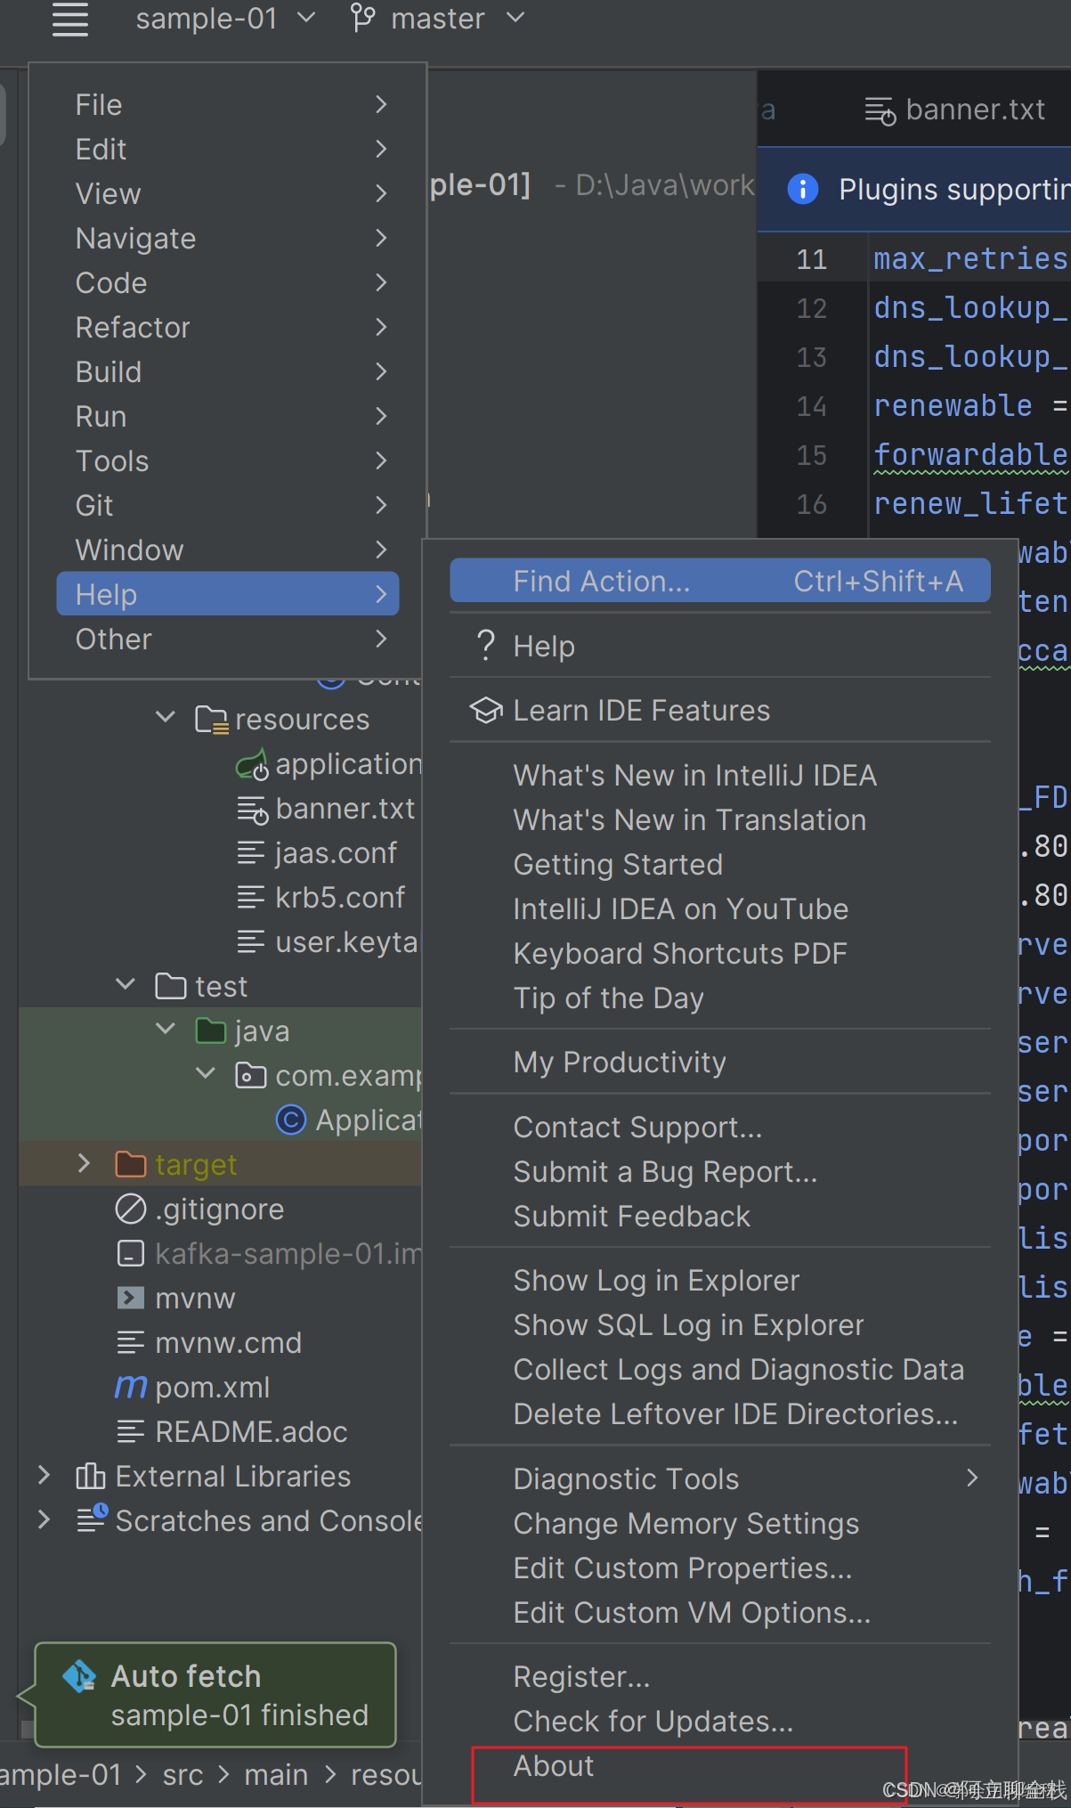
Task: Click the banner.txt icon in project tree
Action: [x=252, y=809]
